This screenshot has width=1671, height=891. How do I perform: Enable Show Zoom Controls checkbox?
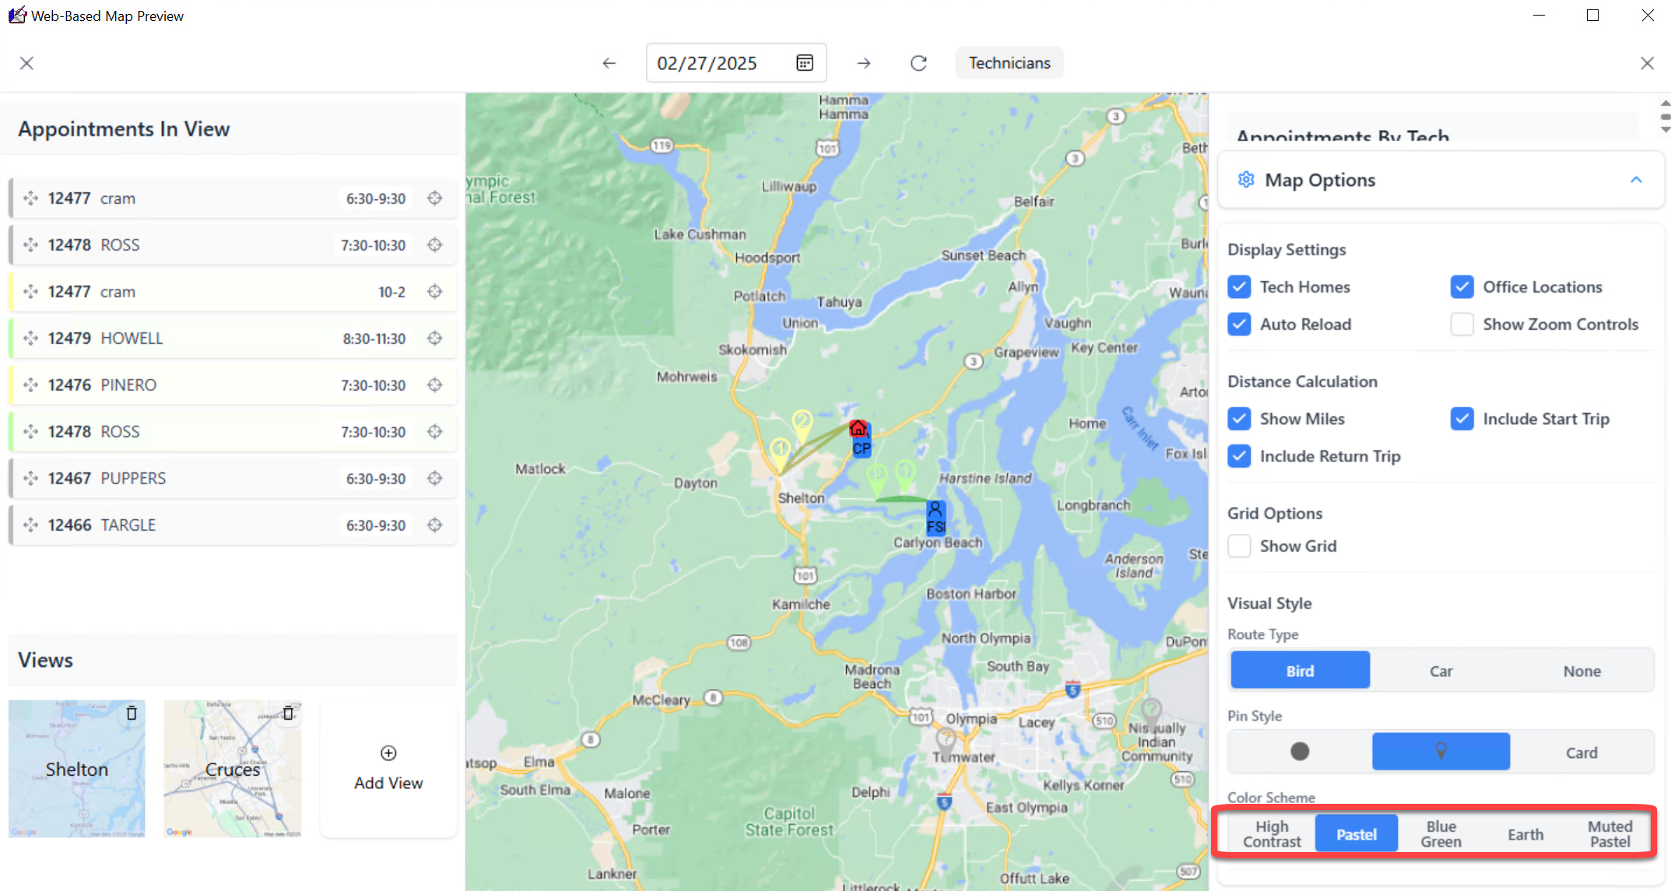[x=1462, y=324]
